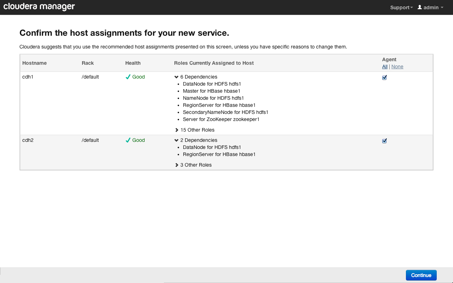This screenshot has width=453, height=283.
Task: Click the green Good checkmark for cdh2
Action: click(x=128, y=140)
